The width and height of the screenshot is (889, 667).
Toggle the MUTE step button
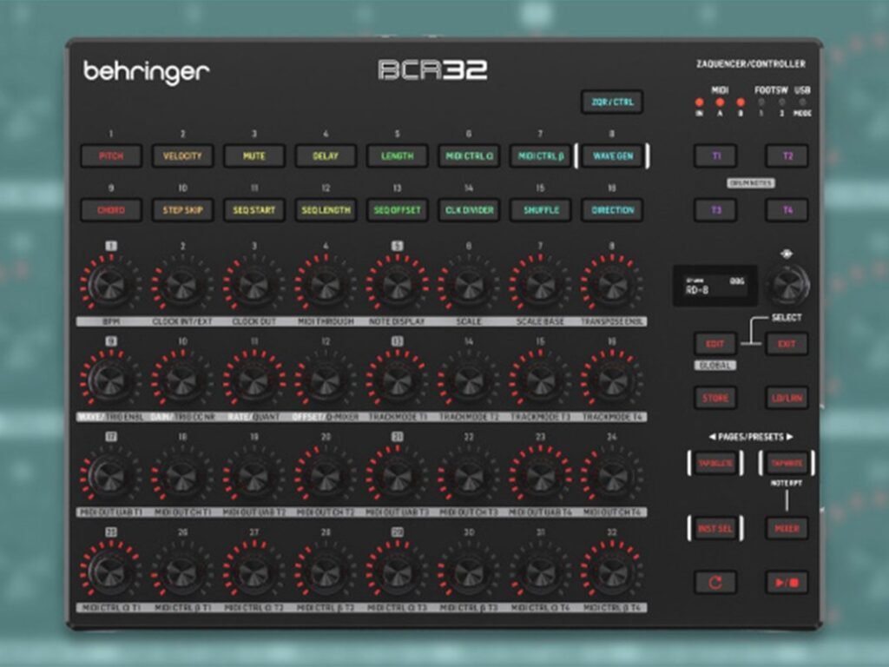254,156
